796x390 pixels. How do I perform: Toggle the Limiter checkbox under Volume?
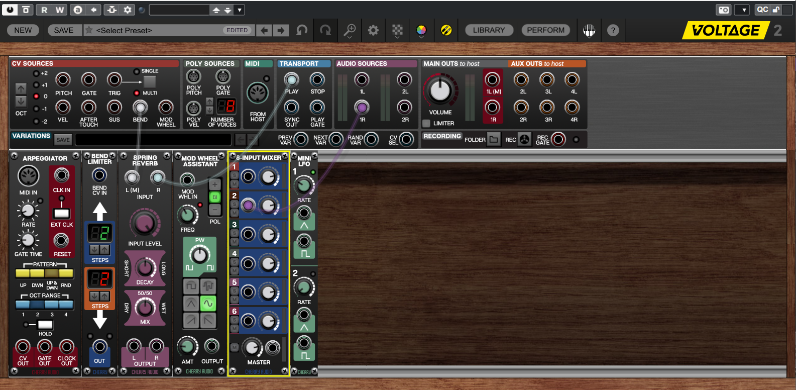coord(426,123)
